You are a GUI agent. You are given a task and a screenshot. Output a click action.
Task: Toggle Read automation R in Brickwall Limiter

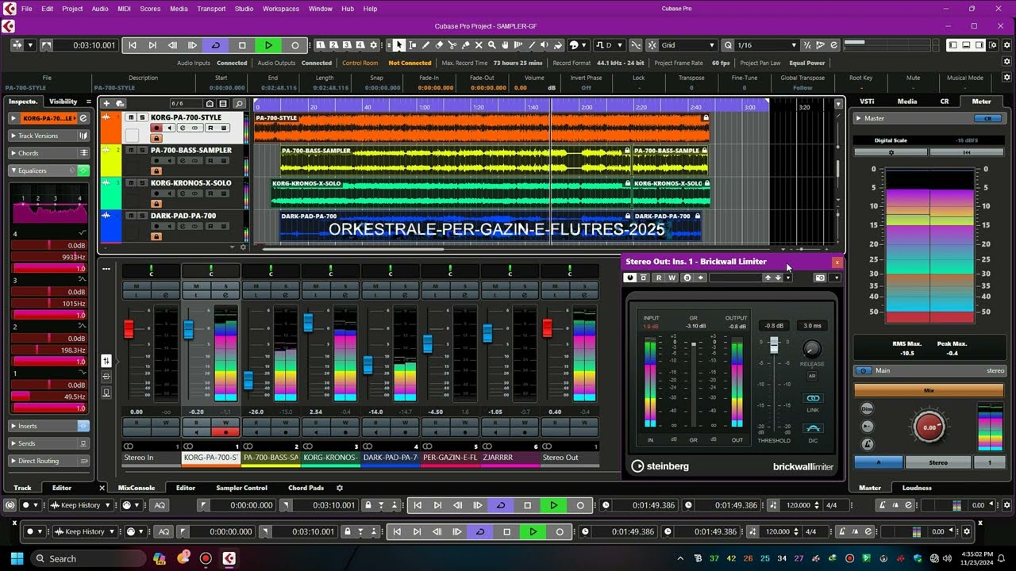659,278
